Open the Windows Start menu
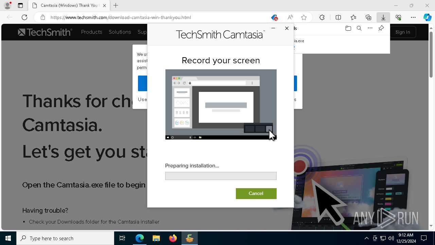This screenshot has width=435, height=245. pos(8,238)
